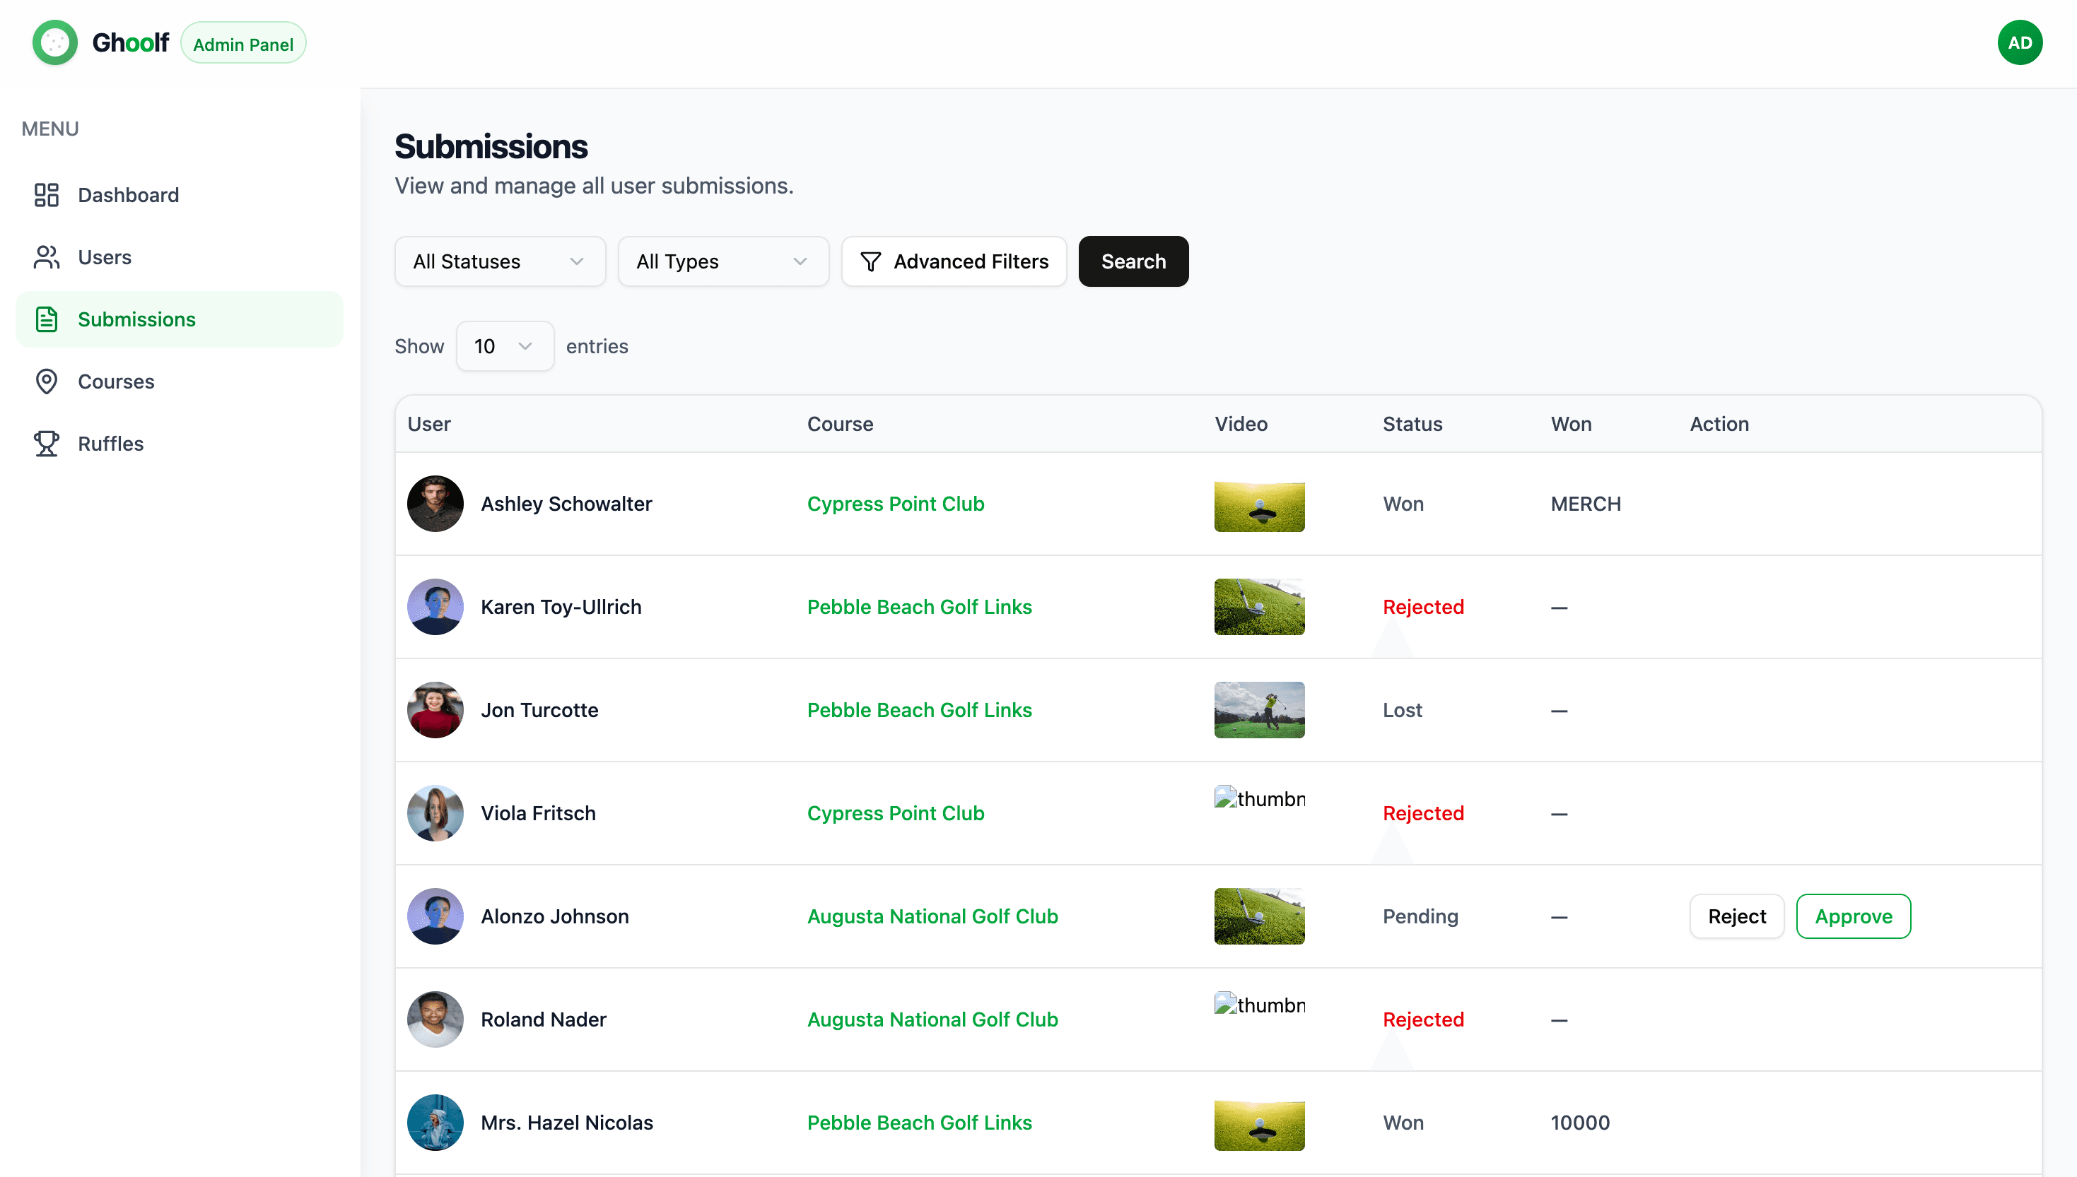The height and width of the screenshot is (1177, 2077).
Task: Open Jon Turcotte's Pebble Beach Golf Links link
Action: click(920, 710)
